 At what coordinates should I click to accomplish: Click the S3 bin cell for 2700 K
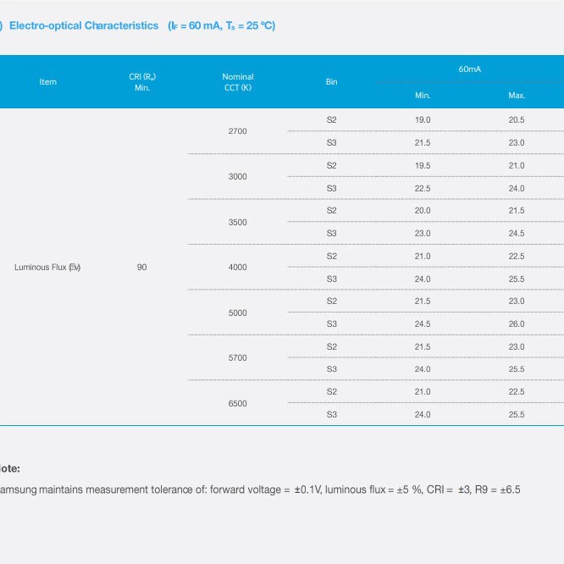click(332, 143)
